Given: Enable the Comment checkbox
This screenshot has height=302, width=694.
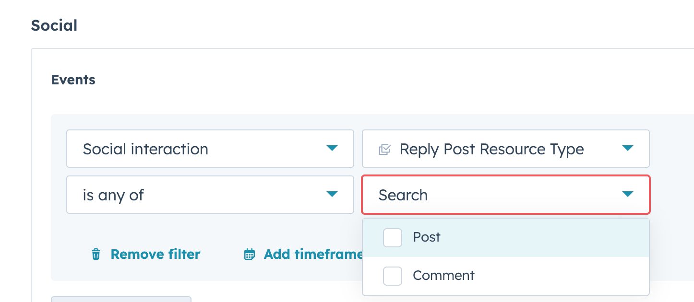Looking at the screenshot, I should (392, 276).
